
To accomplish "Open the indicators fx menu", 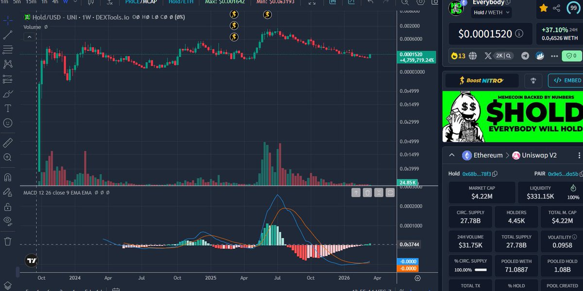I will 110,2.
